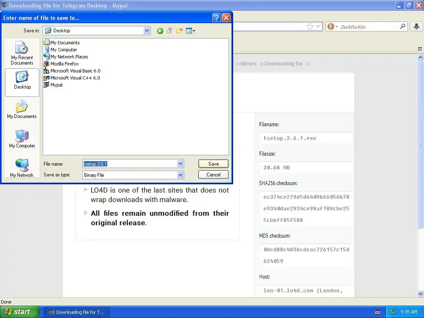Click the DuckDuckGo search field
The image size is (424, 318).
click(x=369, y=26)
